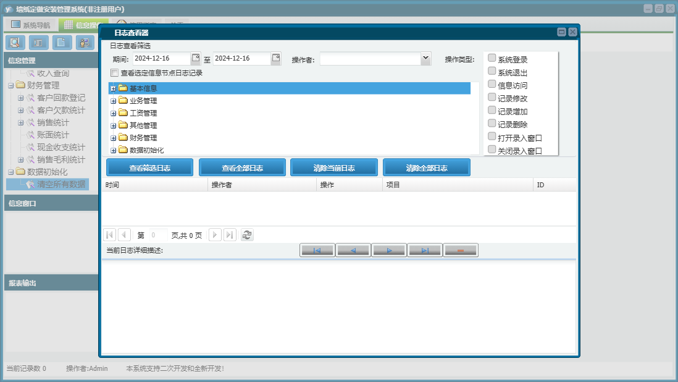Go to first page of log table
Screen dimensions: 678x382
(x=110, y=235)
